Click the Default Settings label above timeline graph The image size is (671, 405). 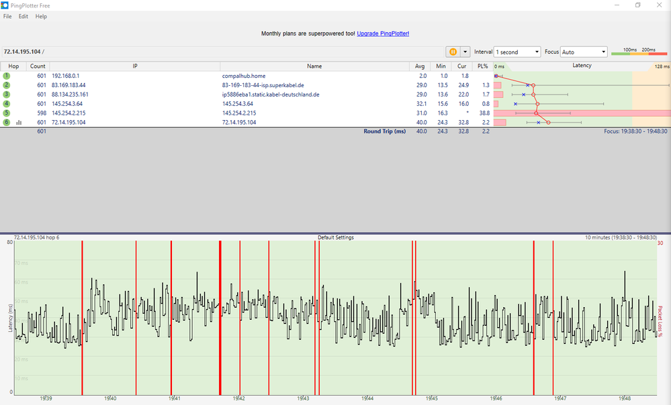pyautogui.click(x=336, y=237)
